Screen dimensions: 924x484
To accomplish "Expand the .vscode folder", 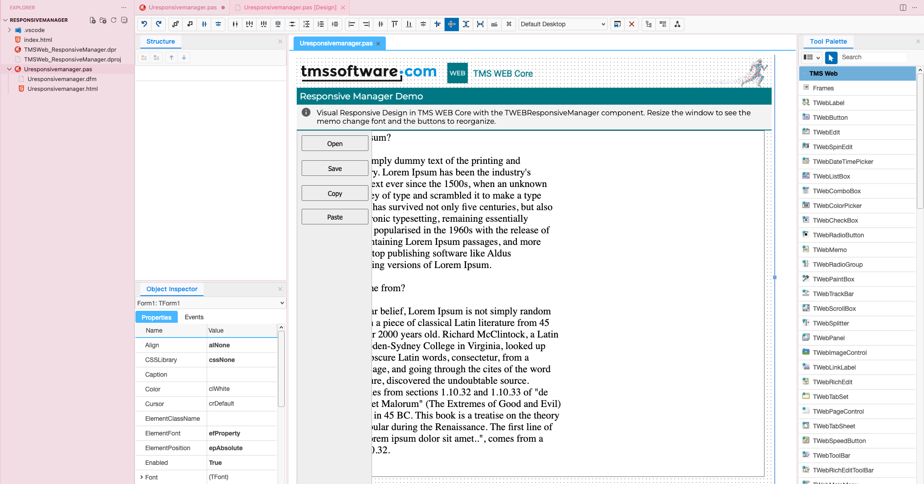I will click(x=9, y=30).
